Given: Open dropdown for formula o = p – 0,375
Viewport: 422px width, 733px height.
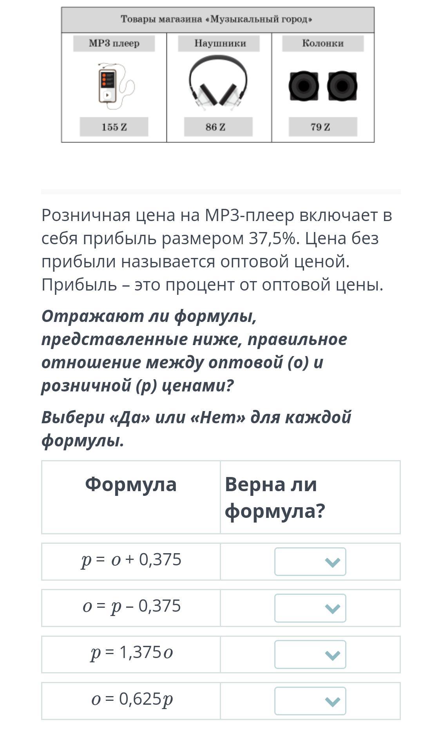Looking at the screenshot, I should pyautogui.click(x=310, y=608).
